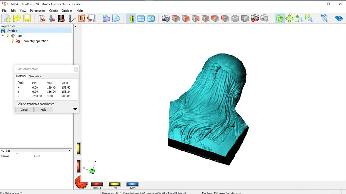346x194 pixels.
Task: Click the vertical red thumbwheel
Action: pyautogui.click(x=78, y=166)
